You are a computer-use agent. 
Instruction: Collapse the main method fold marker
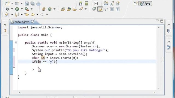click(x=16, y=42)
